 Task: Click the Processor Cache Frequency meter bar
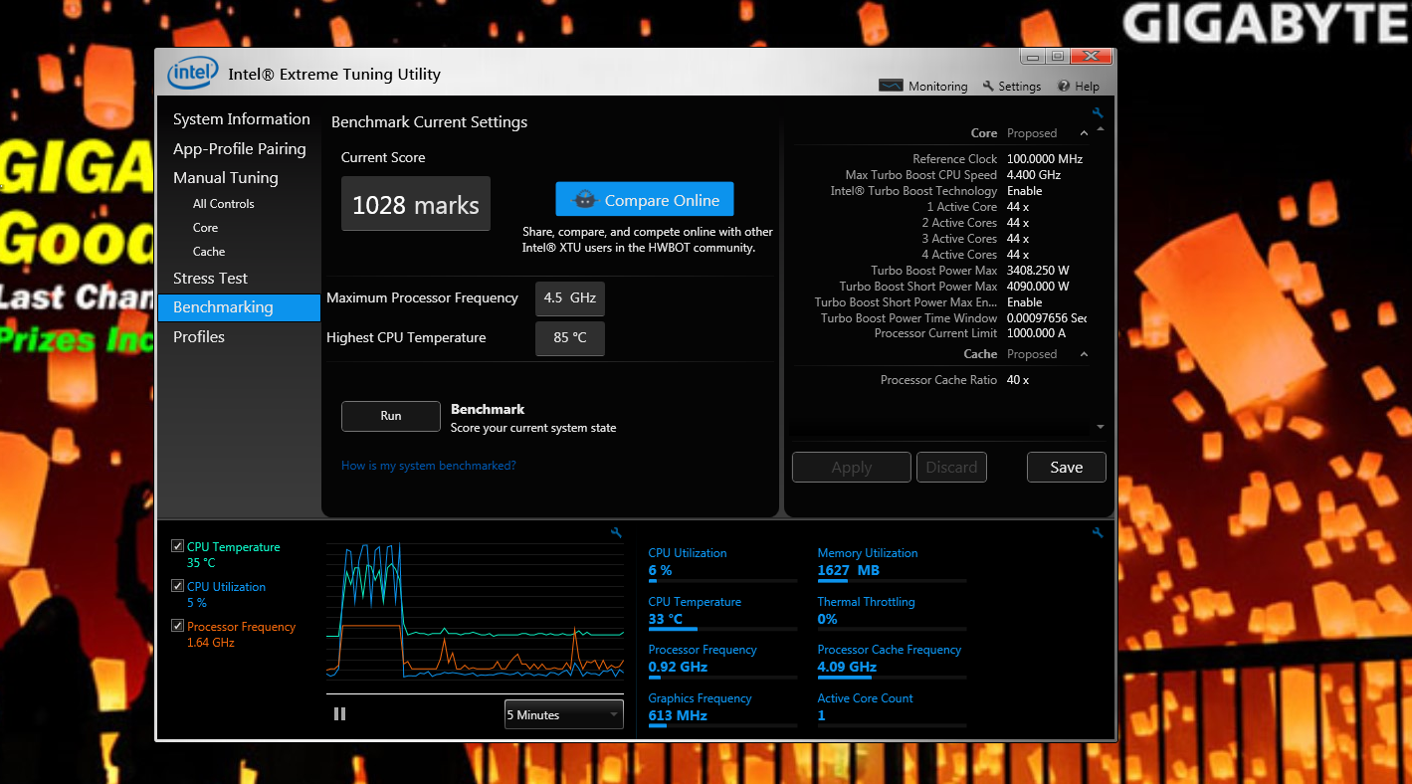pyautogui.click(x=892, y=678)
